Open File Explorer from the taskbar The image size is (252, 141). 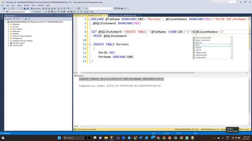(106, 138)
